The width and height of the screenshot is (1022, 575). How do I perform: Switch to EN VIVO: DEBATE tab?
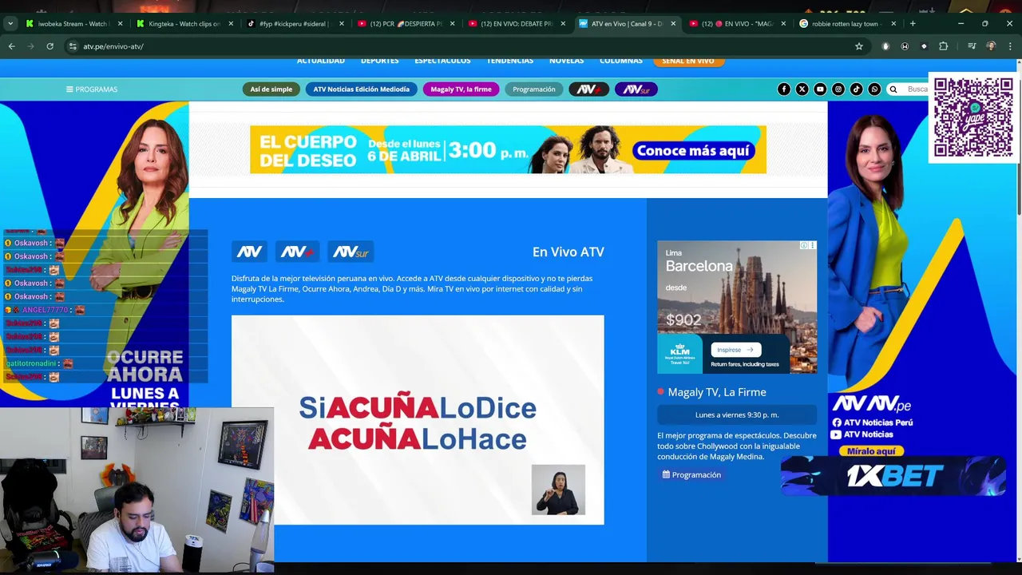pyautogui.click(x=515, y=24)
